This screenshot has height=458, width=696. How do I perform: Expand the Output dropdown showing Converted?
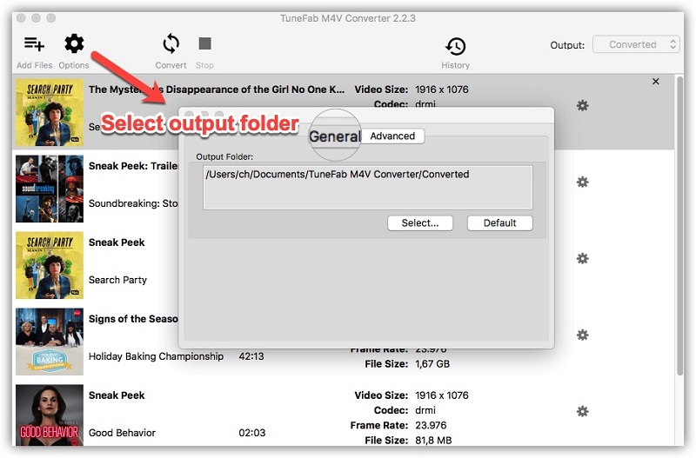coord(636,44)
